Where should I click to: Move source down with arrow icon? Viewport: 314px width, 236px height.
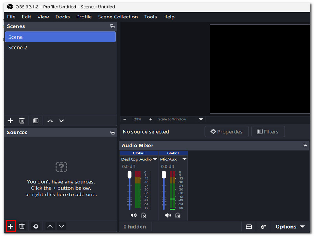coord(62,227)
